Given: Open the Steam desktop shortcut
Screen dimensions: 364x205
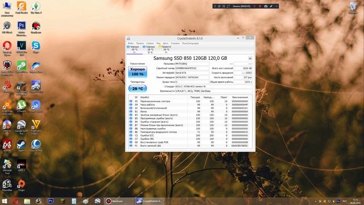Looking at the screenshot, I should pos(22,146).
